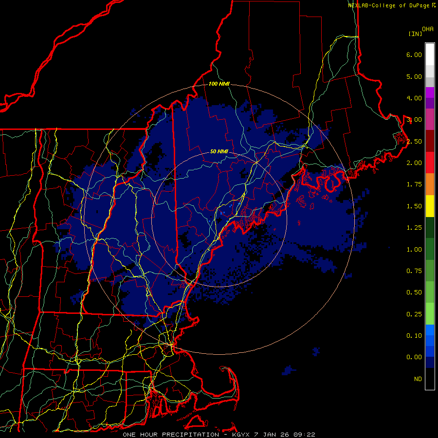Click the 4.00 legend value
Viewport: 438px width, 438px height.
tap(414, 98)
